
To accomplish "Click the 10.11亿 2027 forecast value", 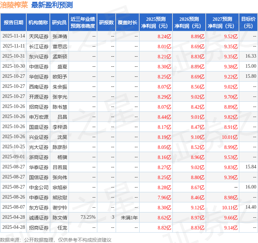I will pos(230,207).
